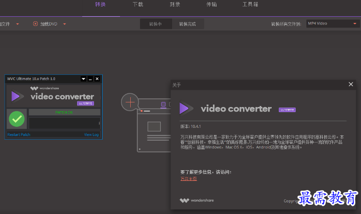Image resolution: width=361 pixels, height=214 pixels.
Task: Click the wondershare logo in patch window
Action: click(x=44, y=88)
